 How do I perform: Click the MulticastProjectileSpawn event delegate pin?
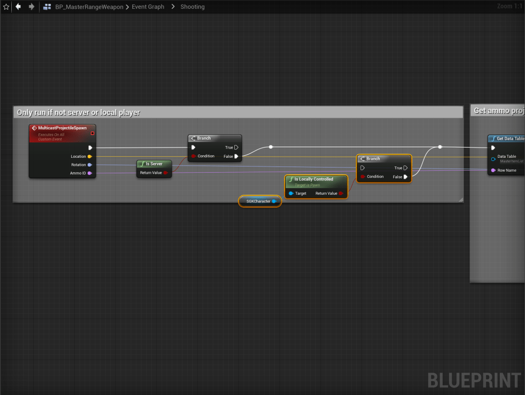92,133
